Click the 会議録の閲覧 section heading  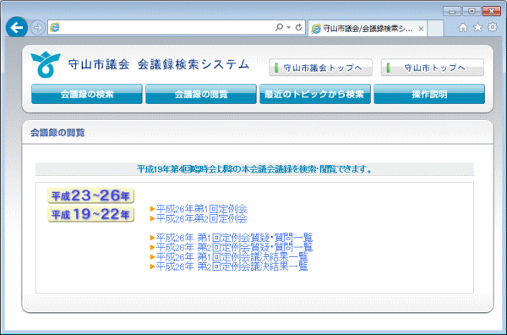57,133
